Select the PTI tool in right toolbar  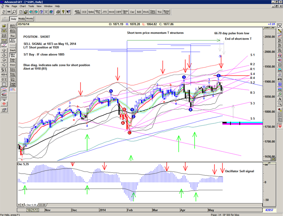[x=279, y=80]
